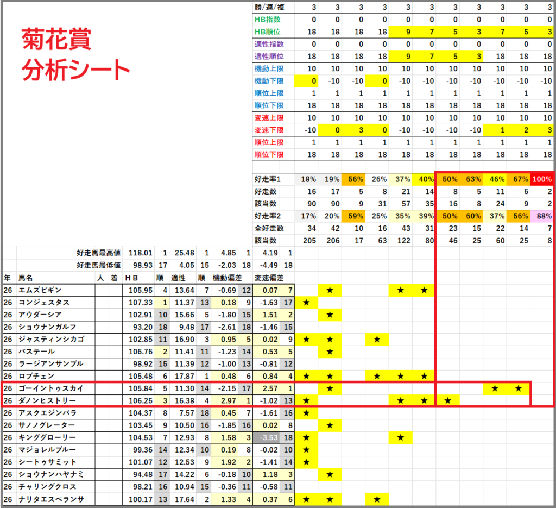This screenshot has height=508, width=556.
Task: Click the HB指数 row label
Action: coord(267,20)
